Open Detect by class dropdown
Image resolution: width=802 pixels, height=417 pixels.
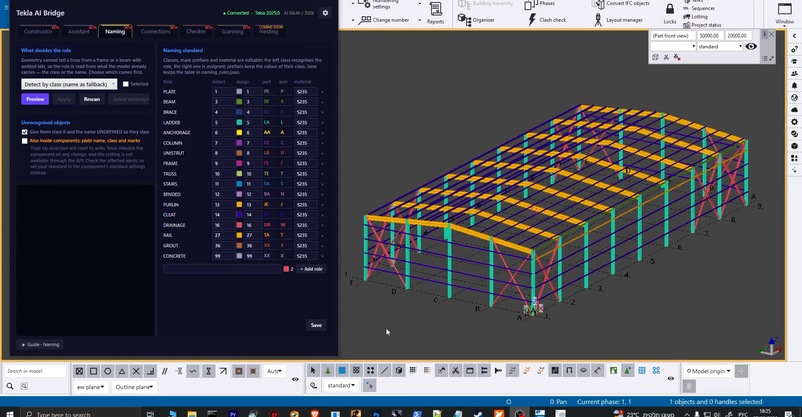pyautogui.click(x=69, y=84)
